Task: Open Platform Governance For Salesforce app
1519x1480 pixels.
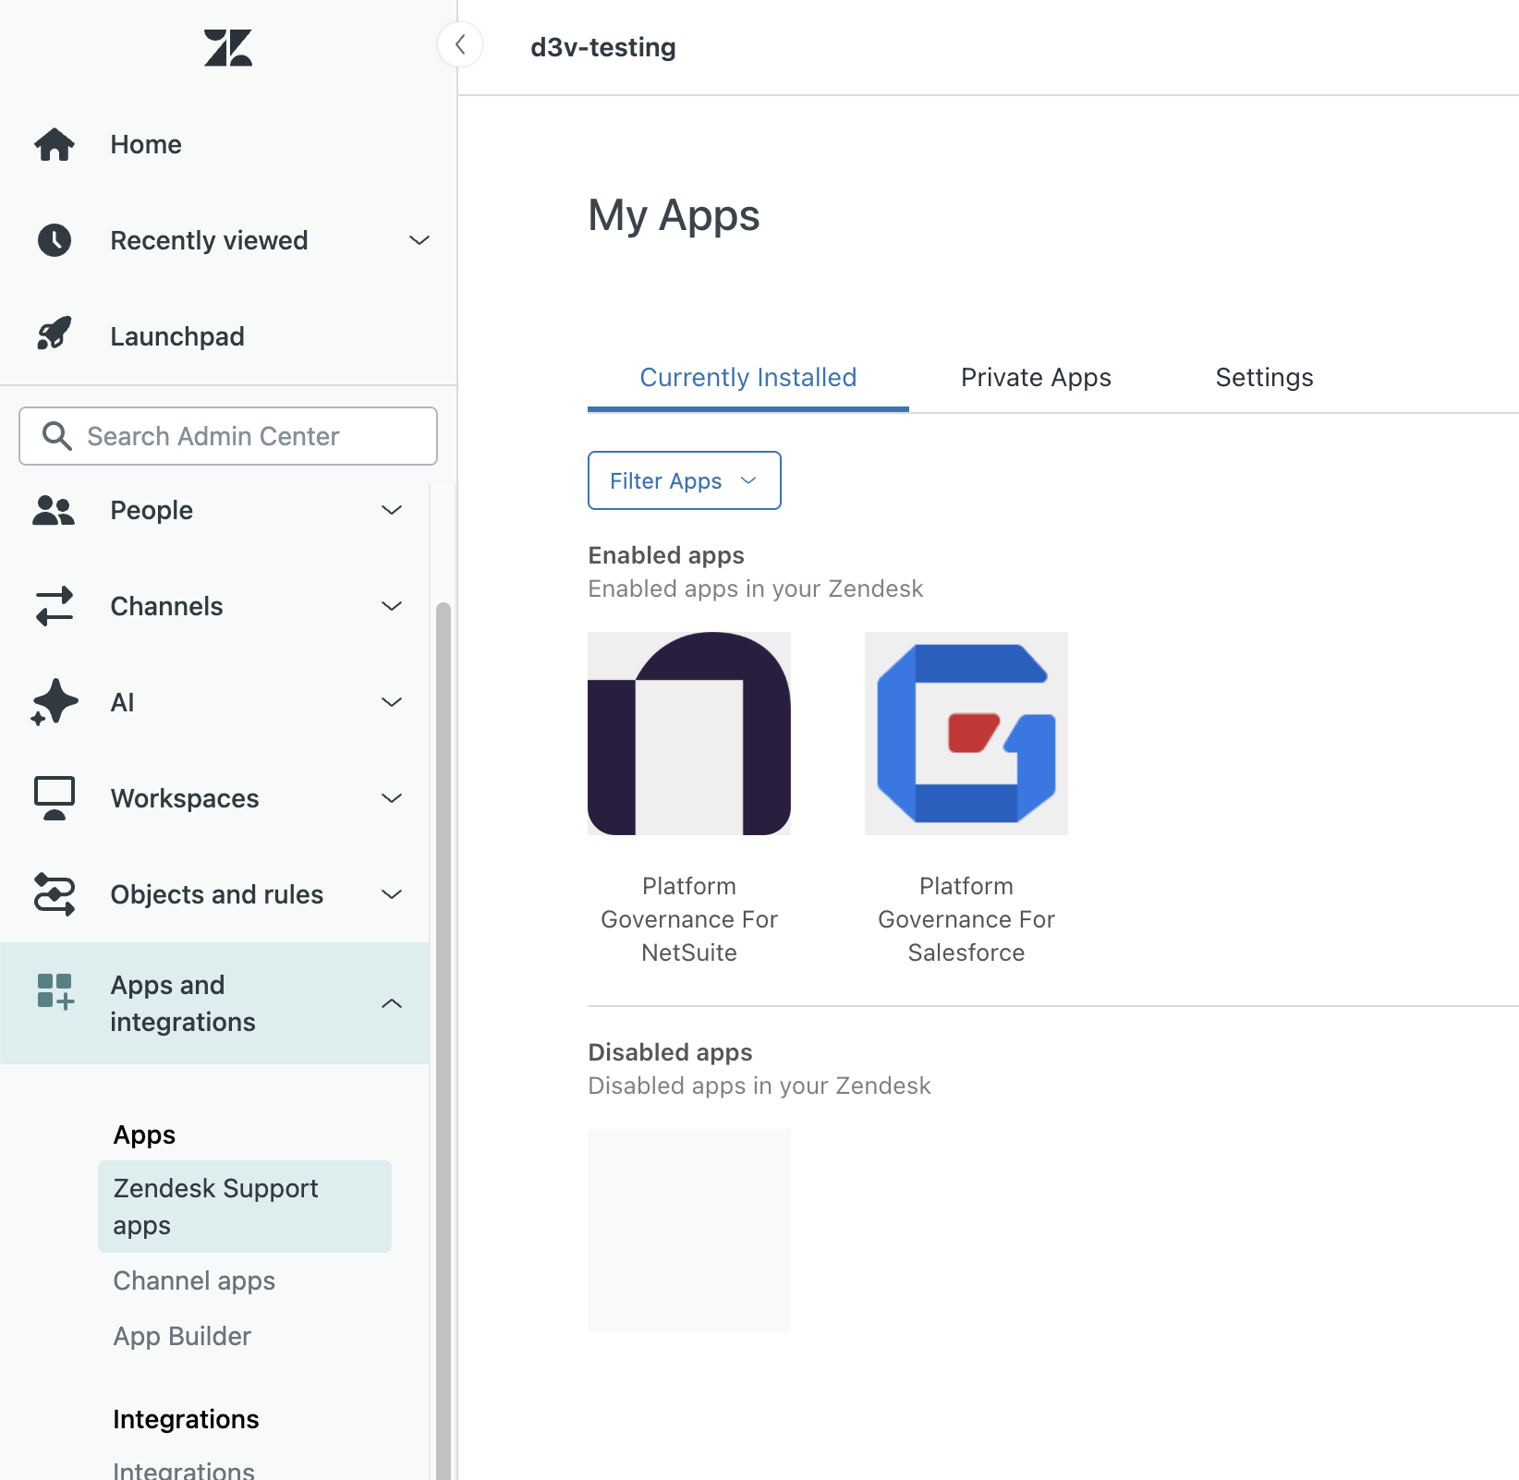Action: pos(965,734)
